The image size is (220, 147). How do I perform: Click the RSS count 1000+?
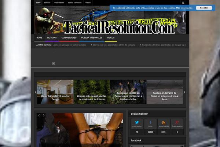tap(164, 132)
